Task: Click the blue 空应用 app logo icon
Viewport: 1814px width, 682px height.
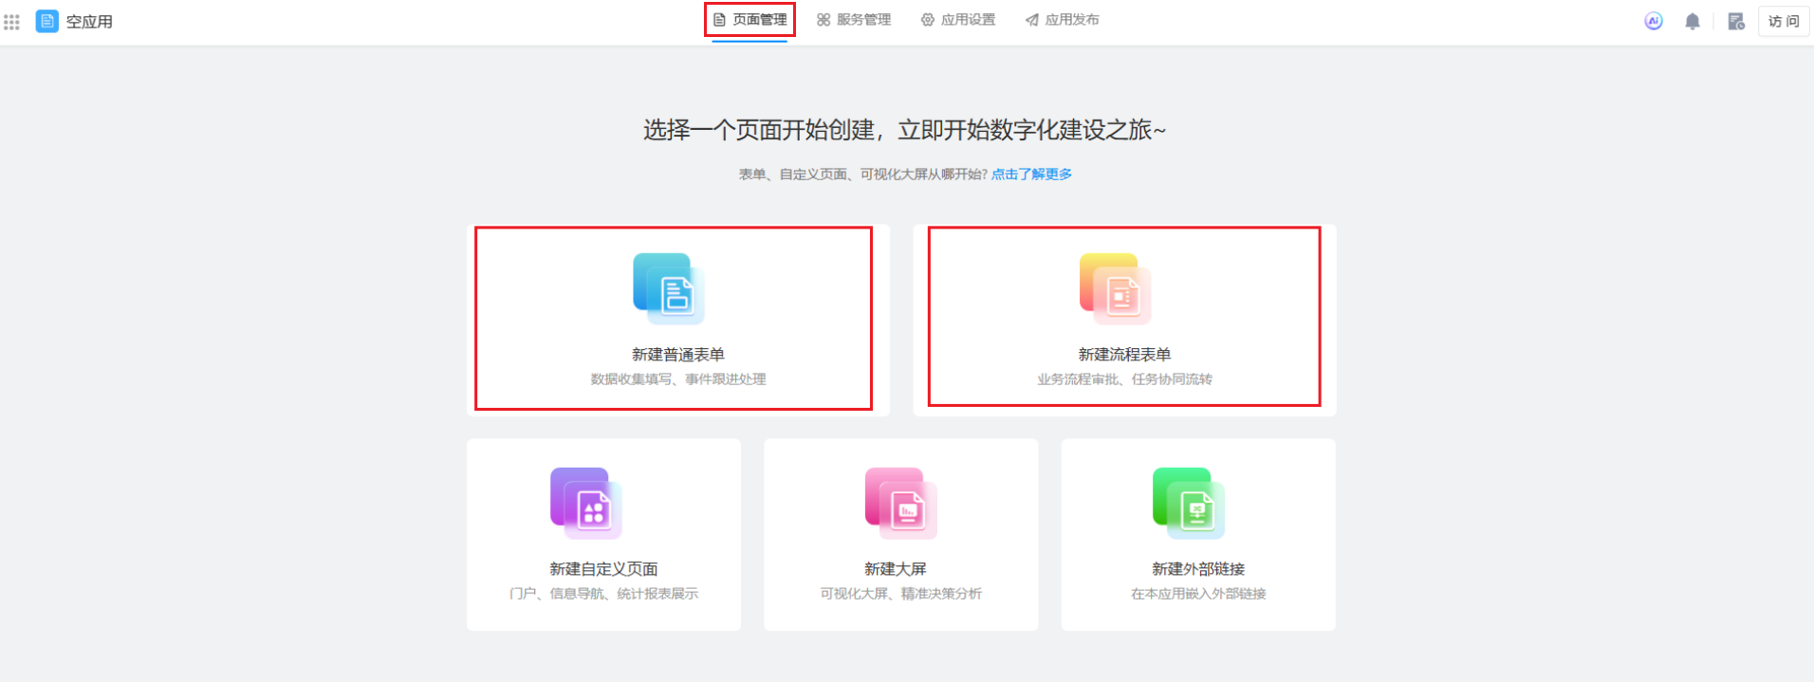Action: [47, 21]
